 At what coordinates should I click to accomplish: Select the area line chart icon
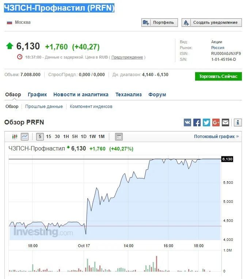(x=25, y=137)
